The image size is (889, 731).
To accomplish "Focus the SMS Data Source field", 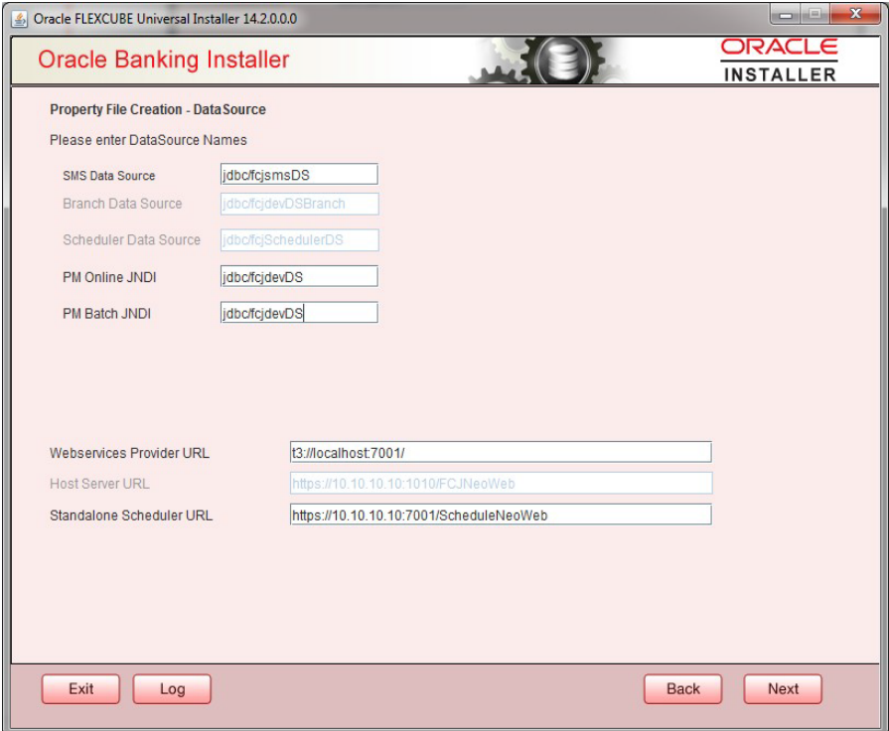I will point(299,174).
